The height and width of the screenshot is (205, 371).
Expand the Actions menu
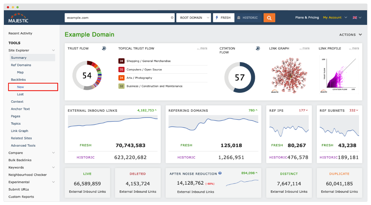pos(350,35)
